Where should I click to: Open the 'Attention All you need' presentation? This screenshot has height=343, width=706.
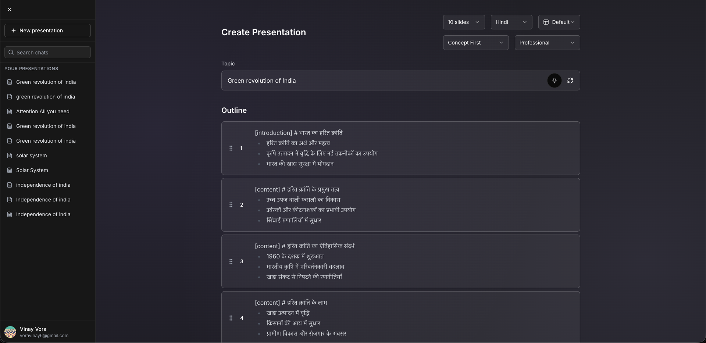[x=43, y=111]
